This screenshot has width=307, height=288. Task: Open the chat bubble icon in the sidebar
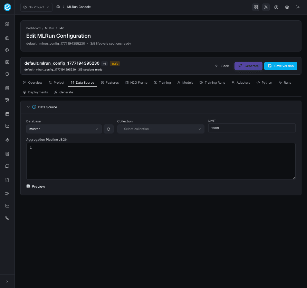coord(7,166)
